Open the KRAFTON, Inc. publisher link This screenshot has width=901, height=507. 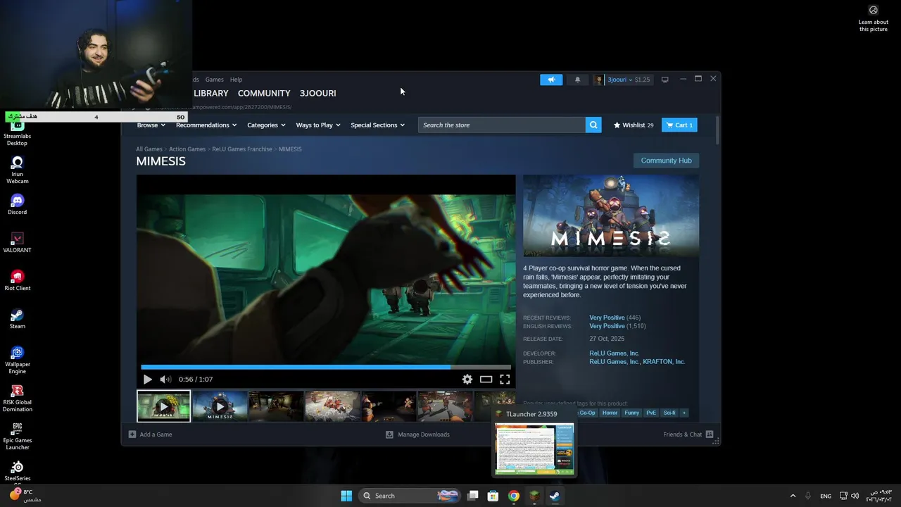click(664, 362)
